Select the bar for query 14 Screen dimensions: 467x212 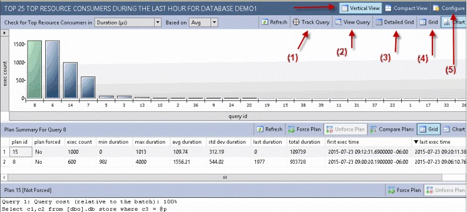coord(71,80)
